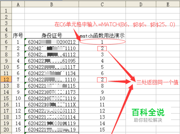Select ID cell ending in 1114
This screenshot has width=180, height=134.
(x=51, y=117)
